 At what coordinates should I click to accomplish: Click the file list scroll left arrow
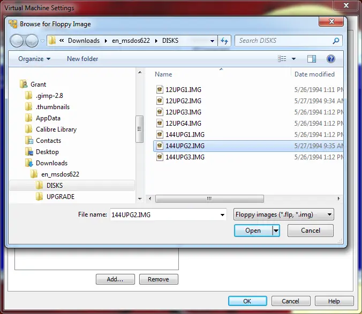click(x=150, y=198)
